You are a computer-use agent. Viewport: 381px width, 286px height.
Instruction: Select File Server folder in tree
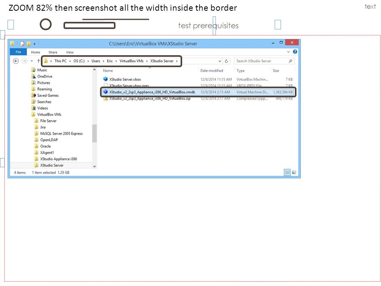(48, 121)
